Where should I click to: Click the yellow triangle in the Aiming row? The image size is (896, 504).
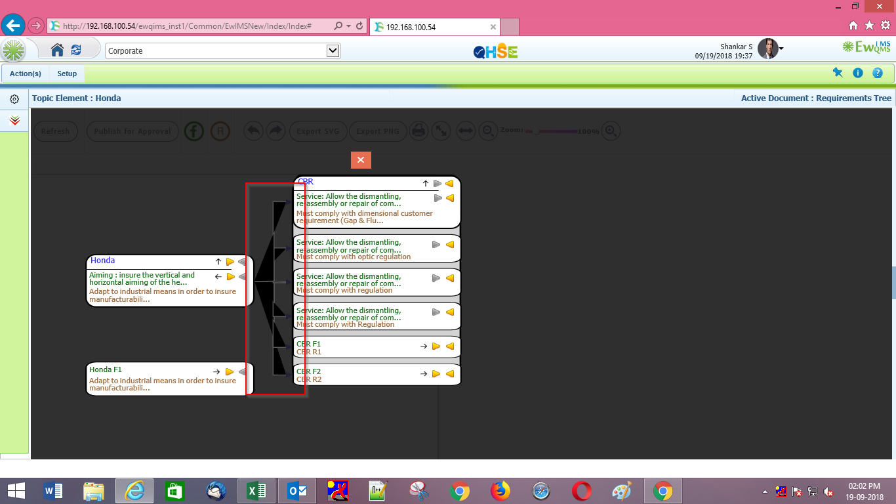click(x=230, y=276)
